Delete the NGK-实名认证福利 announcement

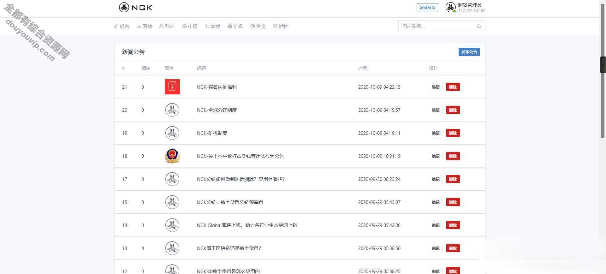click(453, 87)
